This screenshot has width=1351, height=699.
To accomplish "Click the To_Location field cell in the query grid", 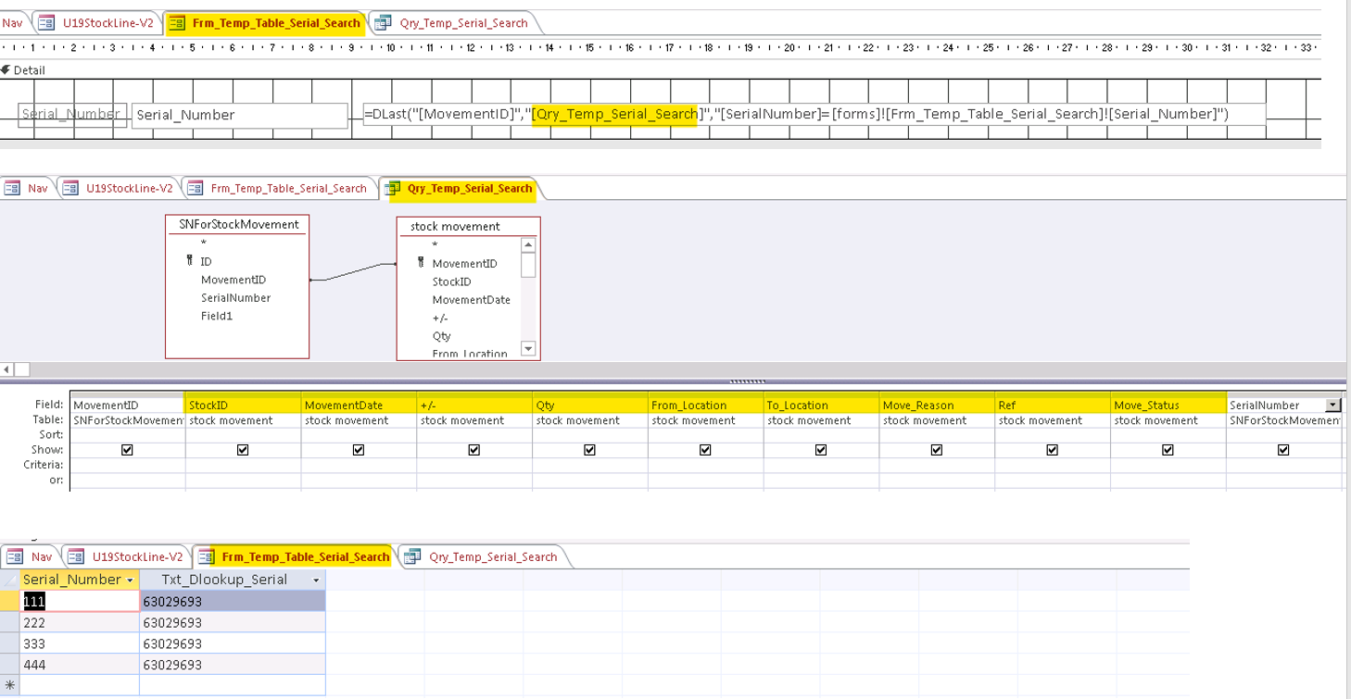I will click(x=821, y=405).
